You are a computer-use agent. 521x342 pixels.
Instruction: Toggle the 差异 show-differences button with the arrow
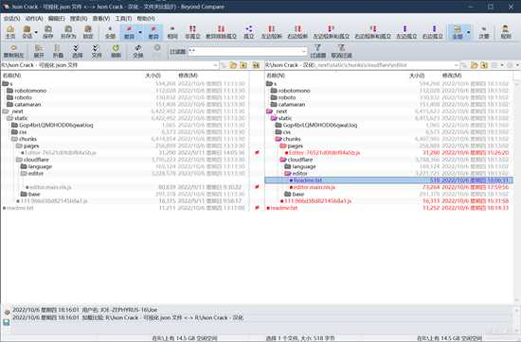[x=129, y=32]
